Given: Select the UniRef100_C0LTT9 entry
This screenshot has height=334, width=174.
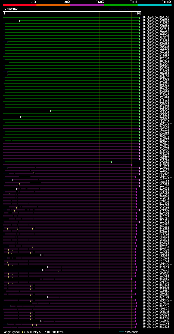Looking at the screenshot, I should pos(156,99).
